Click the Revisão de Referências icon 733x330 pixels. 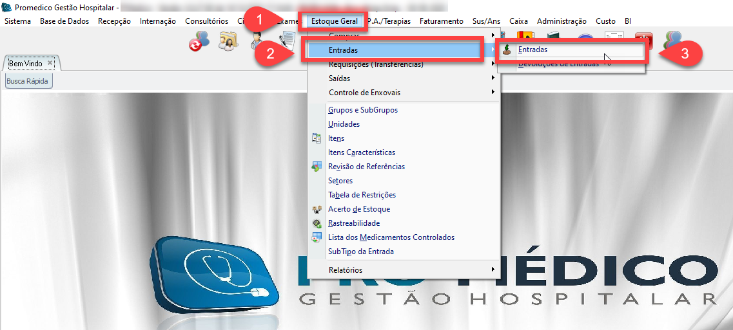[x=316, y=167]
